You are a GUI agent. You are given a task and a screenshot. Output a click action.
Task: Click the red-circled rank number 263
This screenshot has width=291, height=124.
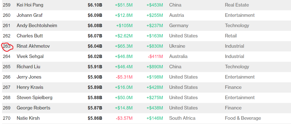pos(7,46)
